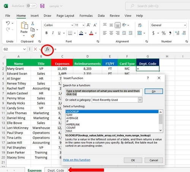Select the Dept. Code sheet tab
The image size is (190, 172).
click(56, 170)
